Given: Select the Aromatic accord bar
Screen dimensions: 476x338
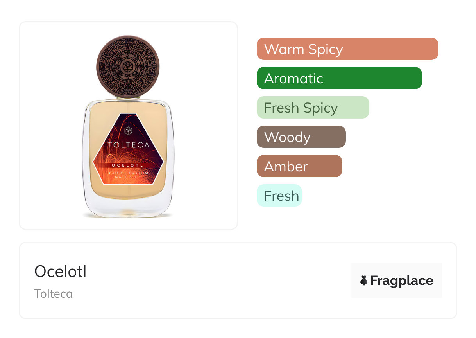Looking at the screenshot, I should click(339, 78).
